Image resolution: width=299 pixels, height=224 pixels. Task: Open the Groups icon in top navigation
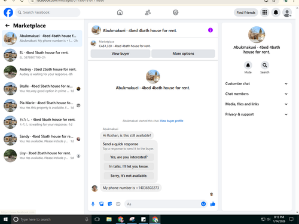pos(175,13)
